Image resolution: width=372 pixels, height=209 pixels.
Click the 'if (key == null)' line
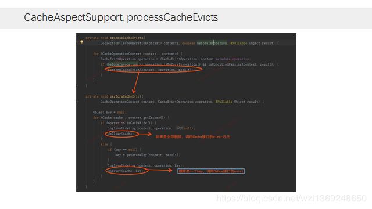(124, 150)
